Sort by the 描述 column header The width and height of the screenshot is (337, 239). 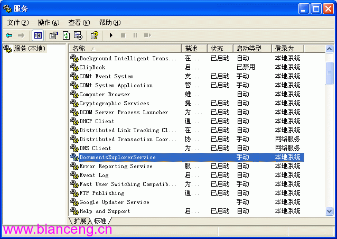tap(194, 49)
